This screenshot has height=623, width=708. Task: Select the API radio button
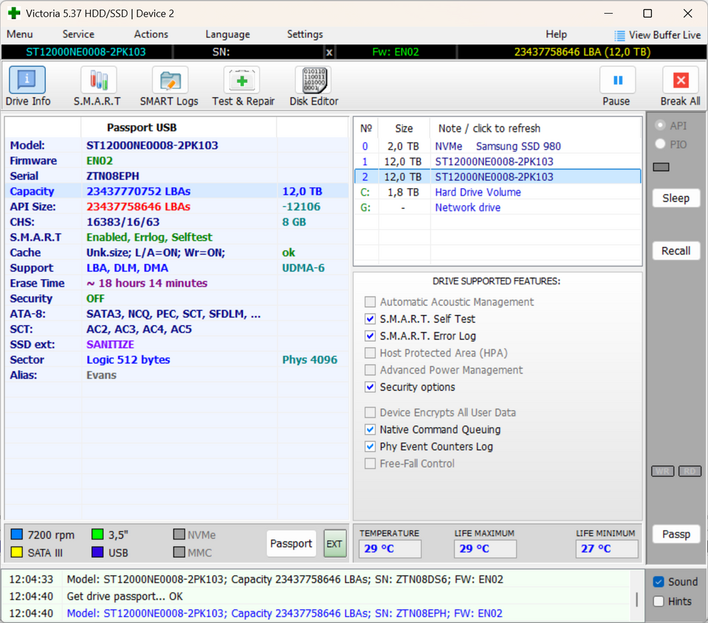[x=660, y=125]
